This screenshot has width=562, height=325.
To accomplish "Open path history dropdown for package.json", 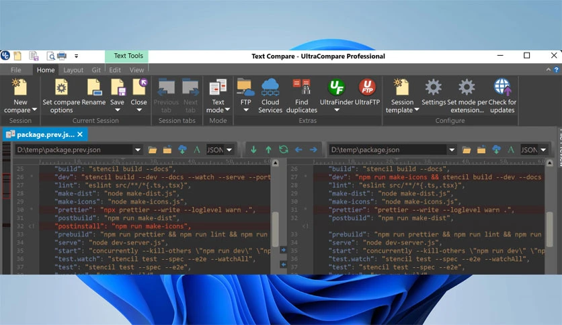I will pyautogui.click(x=452, y=150).
